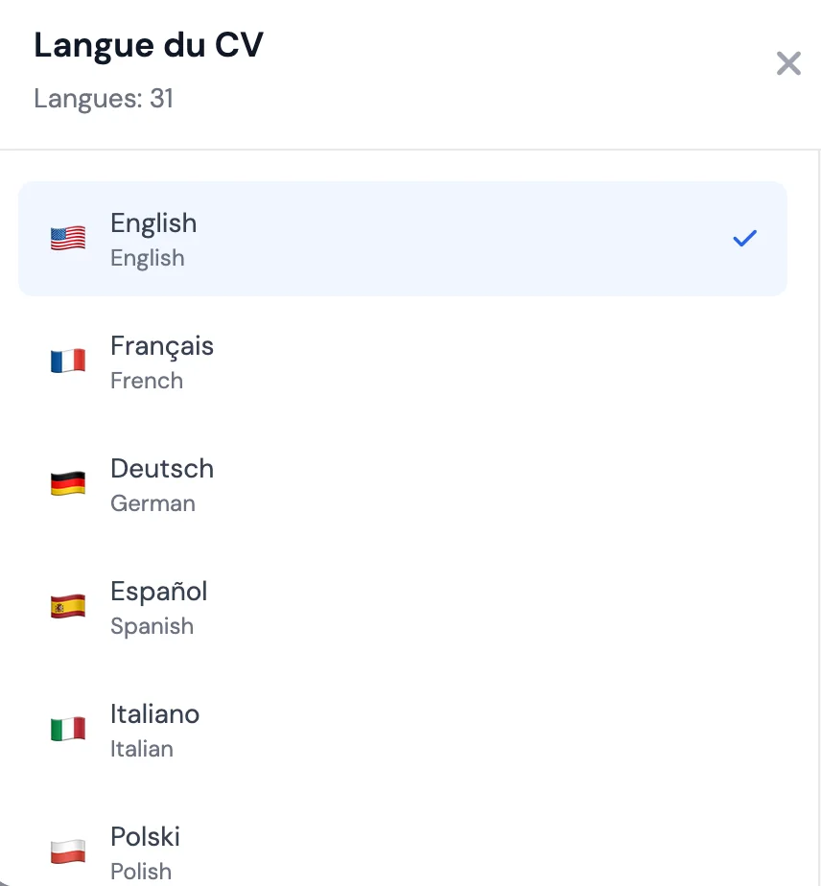Click the 'German' subtitle under Deutsch
Screen dimensions: 821x886
[152, 503]
